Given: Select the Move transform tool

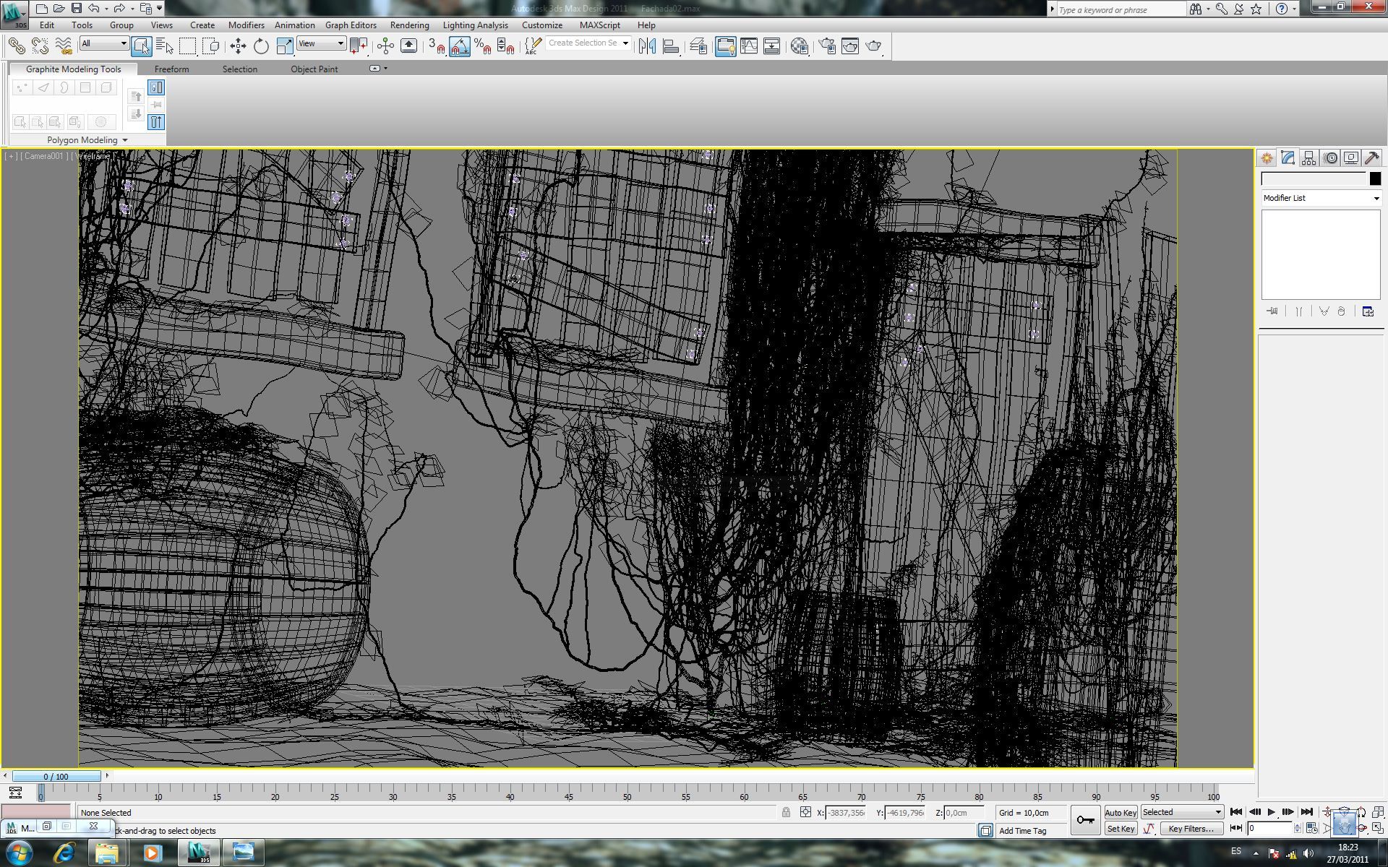Looking at the screenshot, I should pyautogui.click(x=238, y=46).
